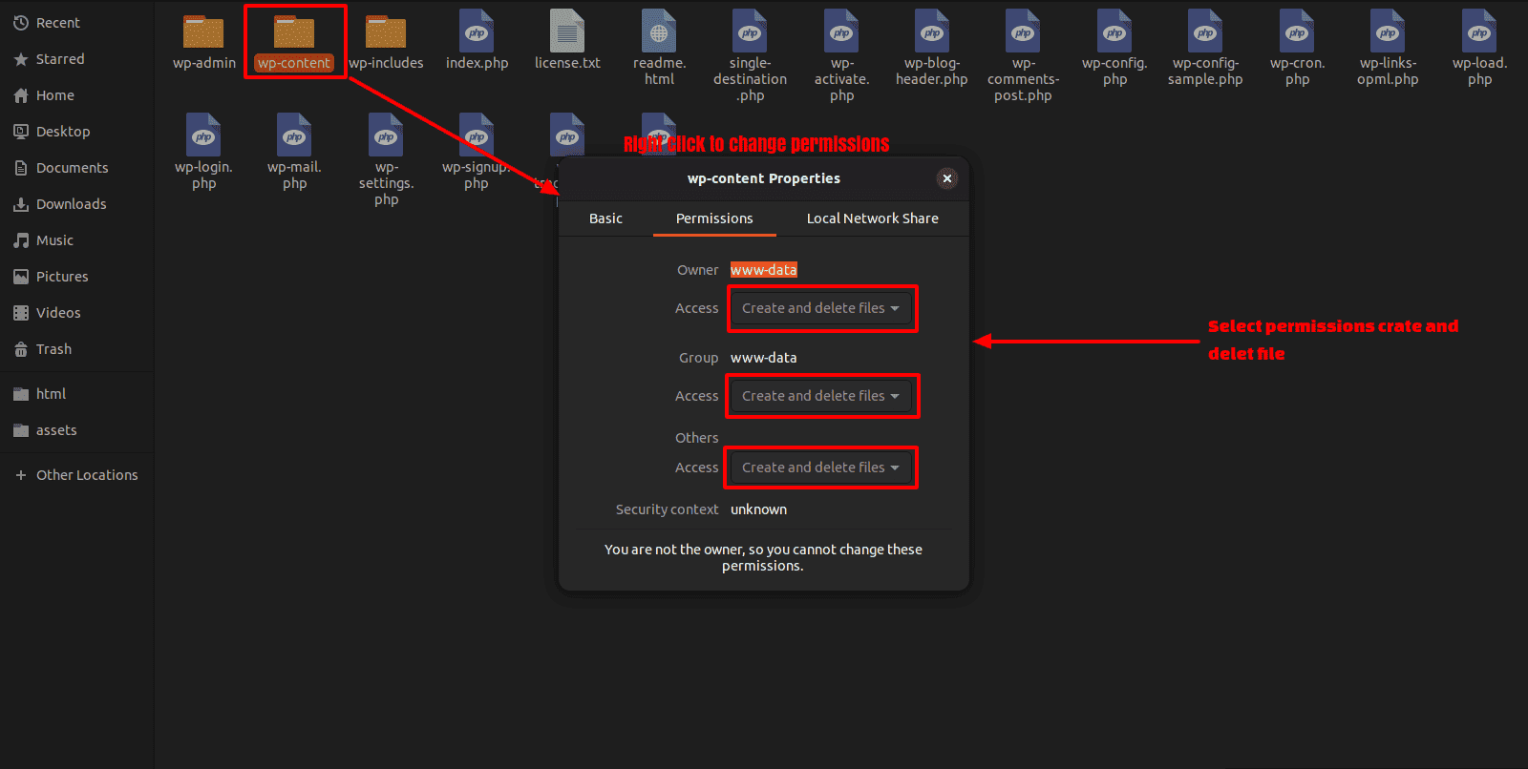Select the wp-login.php file icon

(x=203, y=135)
